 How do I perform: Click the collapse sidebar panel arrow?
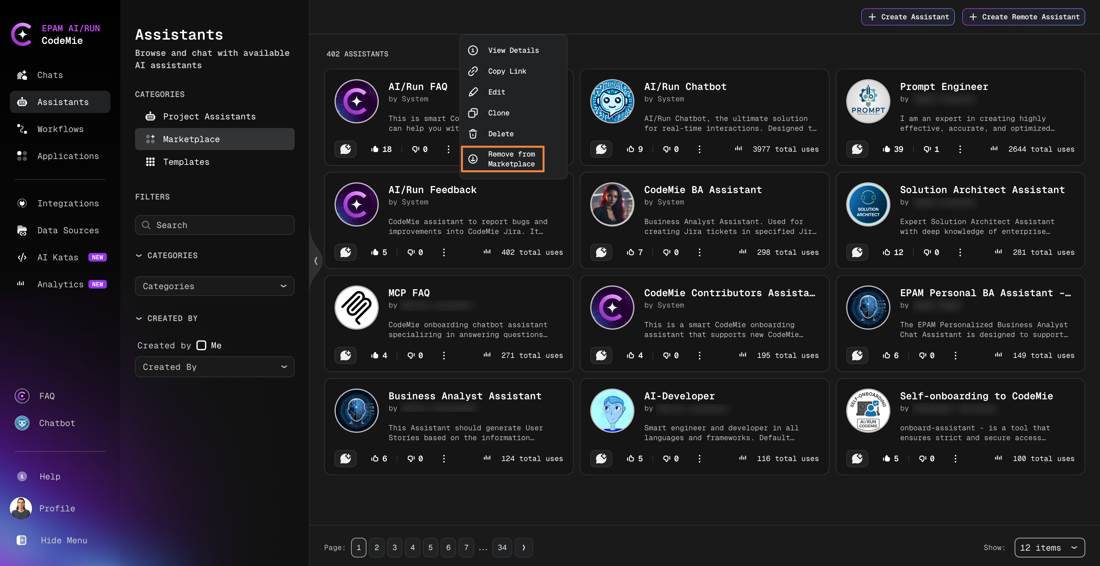pyautogui.click(x=316, y=261)
